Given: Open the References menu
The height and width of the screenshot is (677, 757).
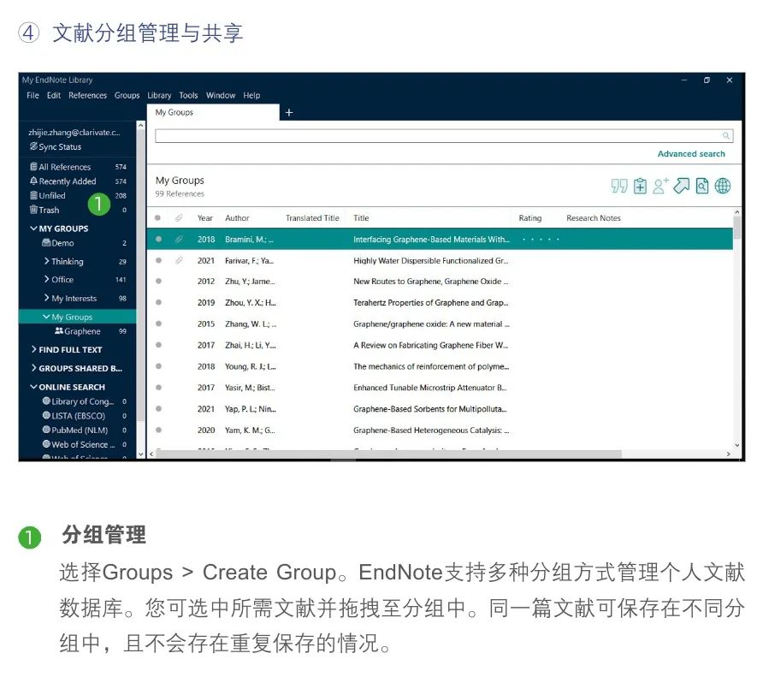Looking at the screenshot, I should (x=87, y=95).
